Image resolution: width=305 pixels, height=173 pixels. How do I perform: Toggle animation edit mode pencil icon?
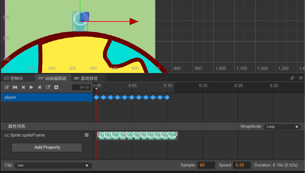point(7,87)
